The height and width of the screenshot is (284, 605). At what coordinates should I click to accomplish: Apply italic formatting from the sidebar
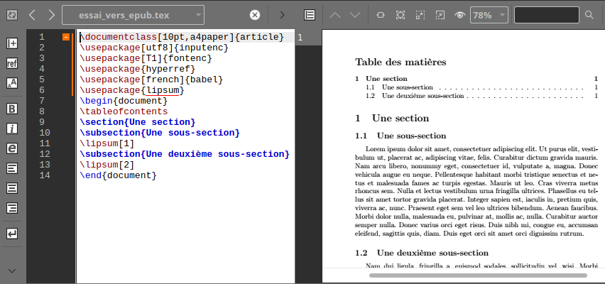[x=12, y=129]
